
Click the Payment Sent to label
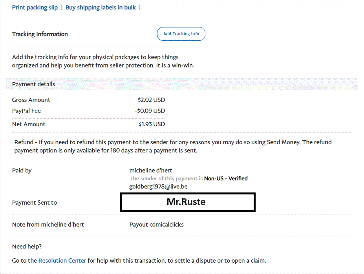click(x=35, y=203)
